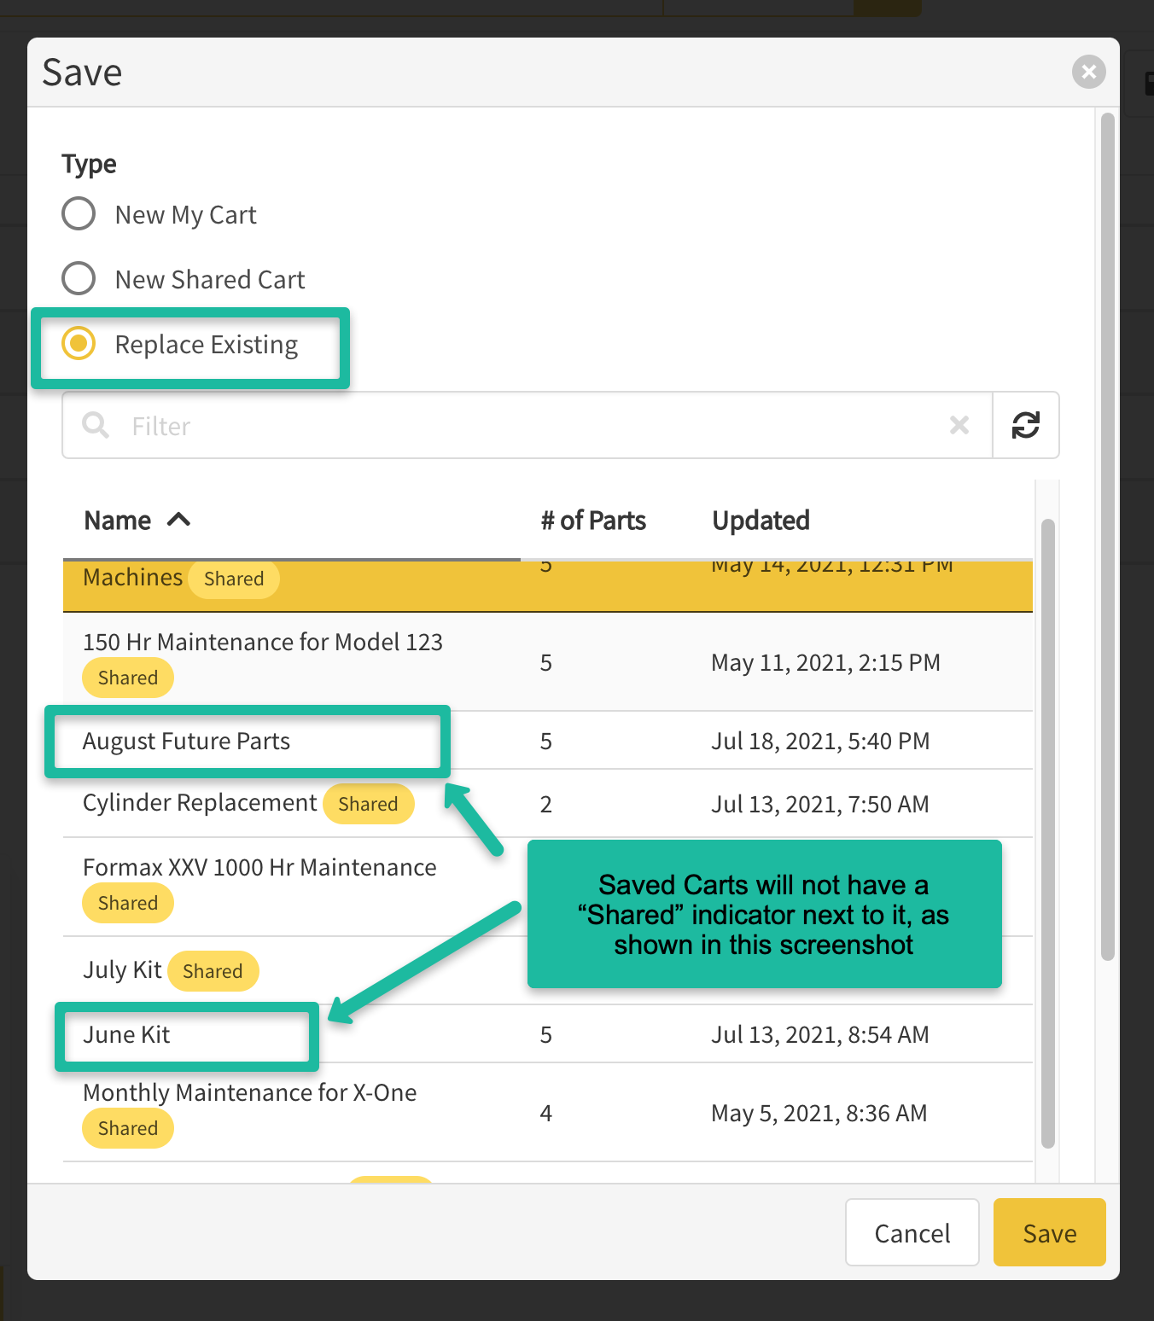Toggle sort order using Name column arrow

click(178, 520)
